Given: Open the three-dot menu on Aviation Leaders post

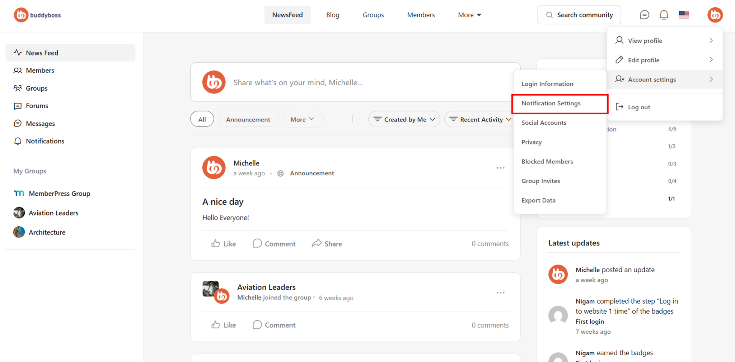Looking at the screenshot, I should [x=500, y=292].
